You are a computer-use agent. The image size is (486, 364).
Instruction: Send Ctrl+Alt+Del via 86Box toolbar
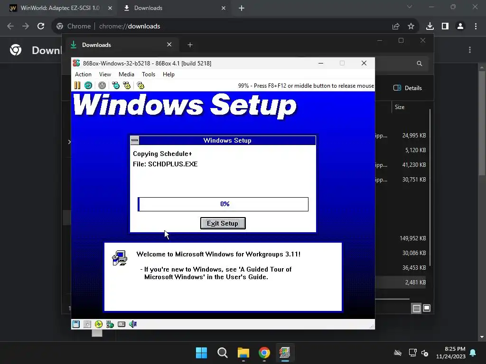point(116,85)
